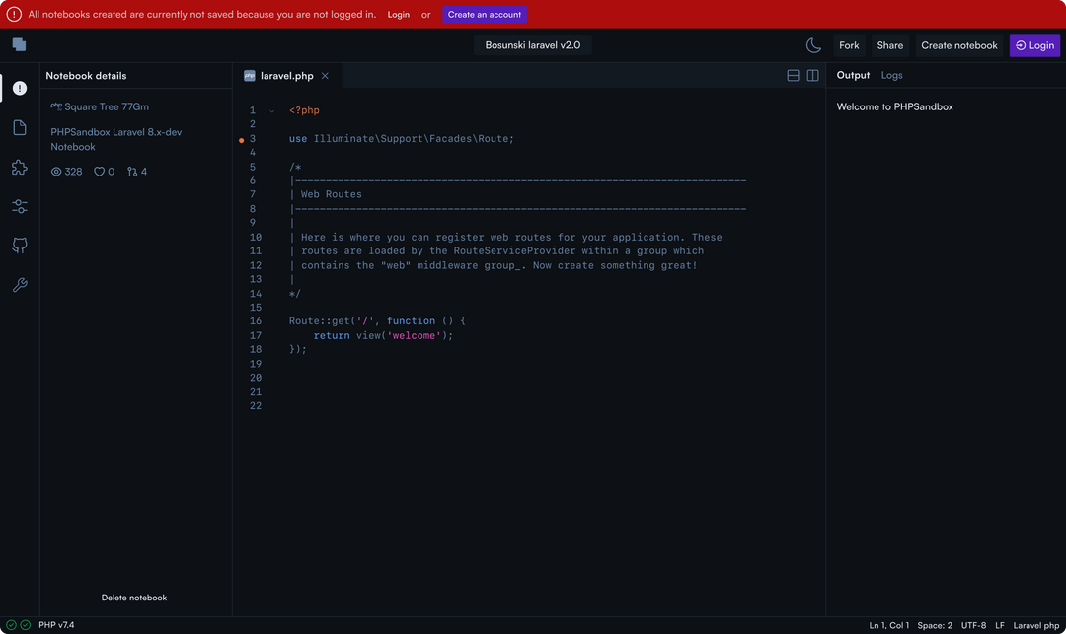The image size is (1066, 634).
Task: Open the packages puzzle icon panel
Action: coord(20,168)
